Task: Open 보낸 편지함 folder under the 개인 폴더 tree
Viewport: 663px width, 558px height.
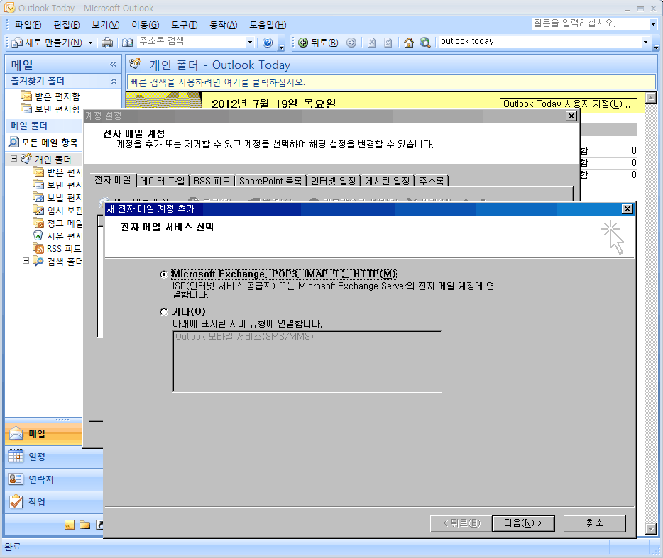Action: pyautogui.click(x=57, y=184)
